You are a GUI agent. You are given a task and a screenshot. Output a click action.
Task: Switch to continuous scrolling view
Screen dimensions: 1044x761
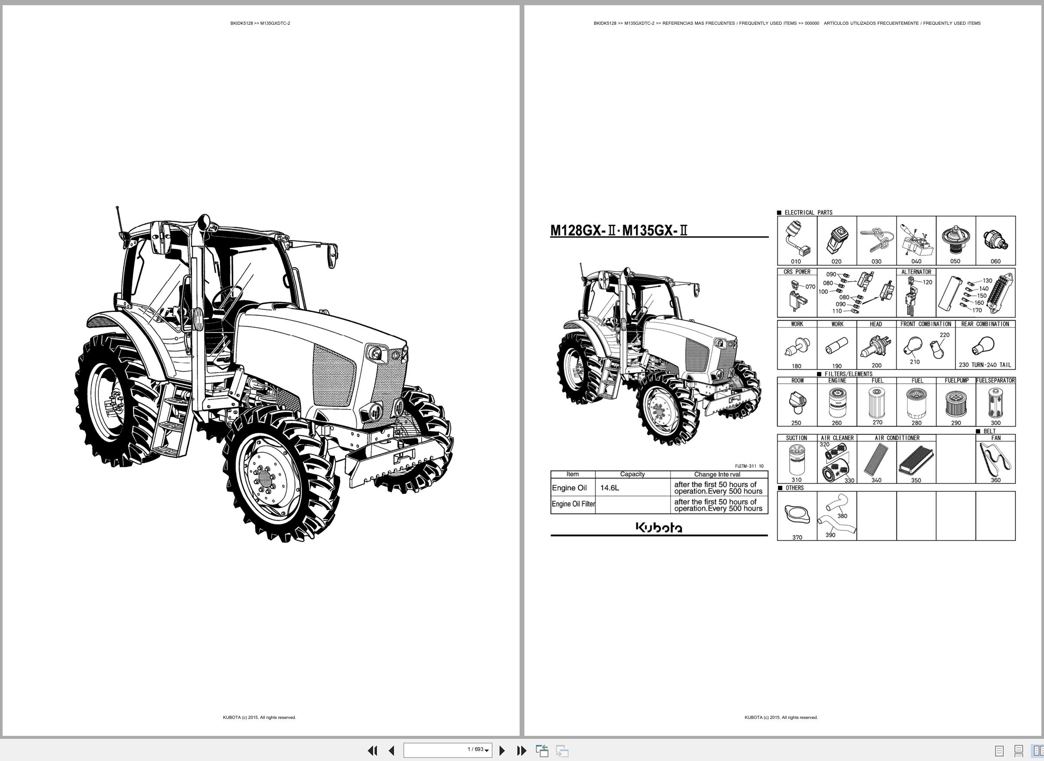(1019, 751)
